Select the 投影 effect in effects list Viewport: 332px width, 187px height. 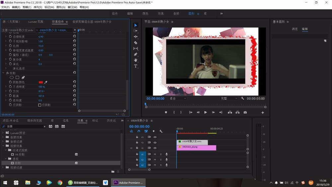(61, 163)
